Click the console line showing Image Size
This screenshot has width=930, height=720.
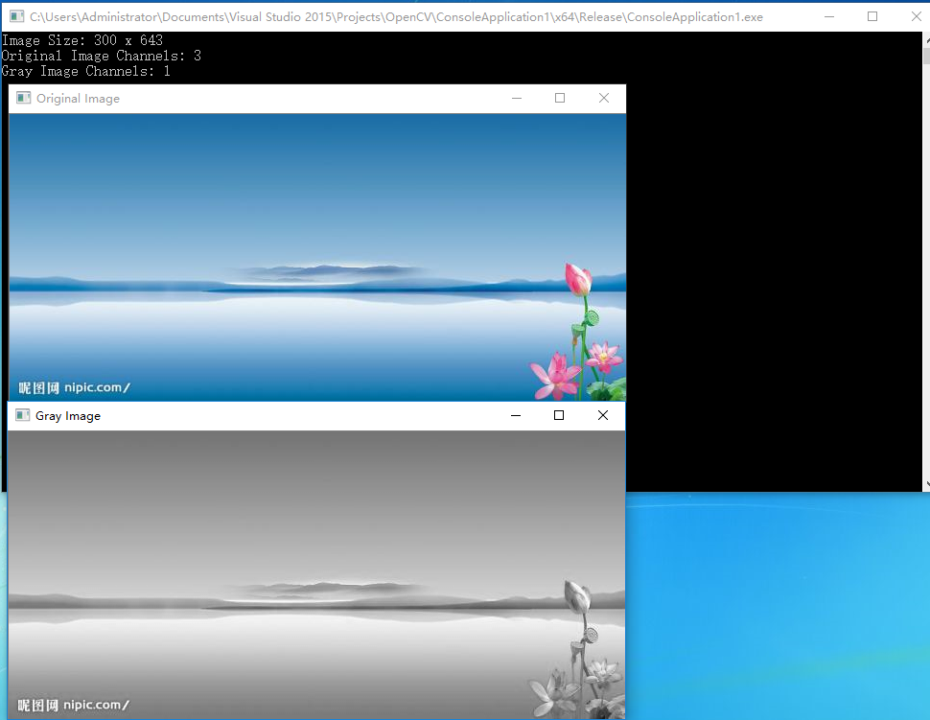[81, 40]
